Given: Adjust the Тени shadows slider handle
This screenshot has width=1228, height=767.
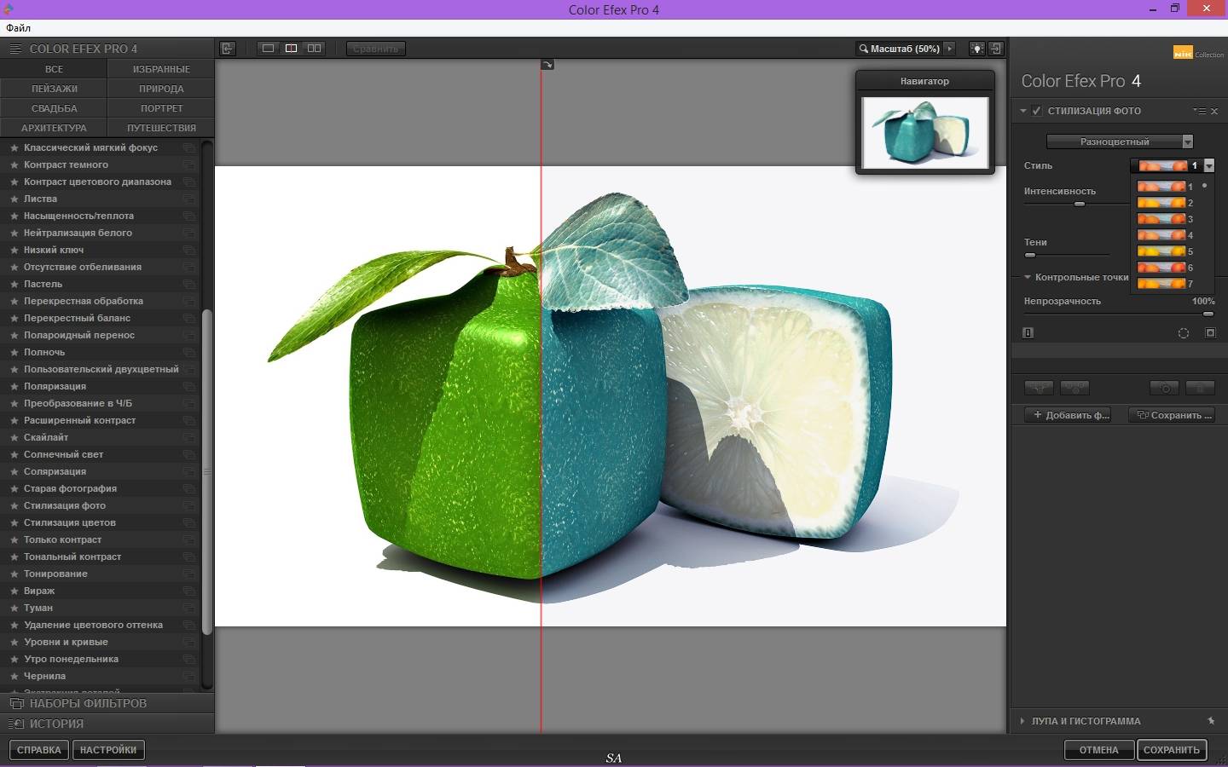Looking at the screenshot, I should tap(1030, 255).
